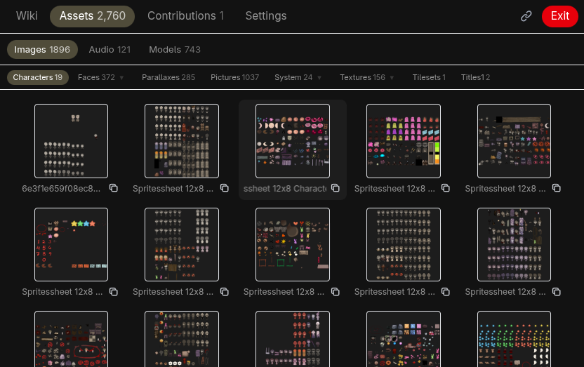Open the second-row fourth spritesheet thumbnail

[x=404, y=244]
